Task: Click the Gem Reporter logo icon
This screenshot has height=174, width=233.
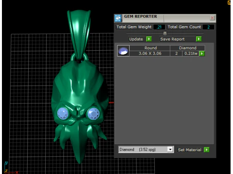Action: (x=118, y=18)
